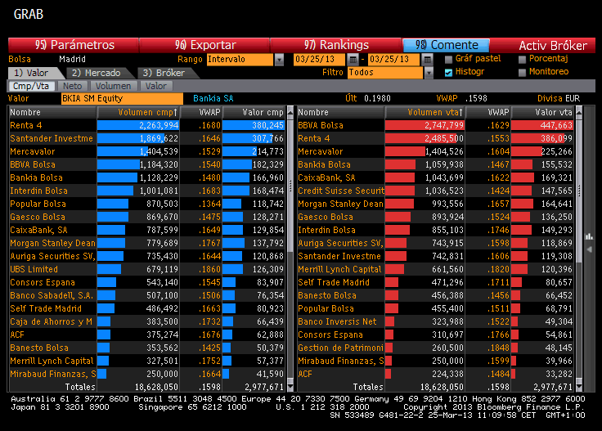Select Banco Sabadell, S.A. broker row
This screenshot has height=431, width=602.
(x=147, y=295)
